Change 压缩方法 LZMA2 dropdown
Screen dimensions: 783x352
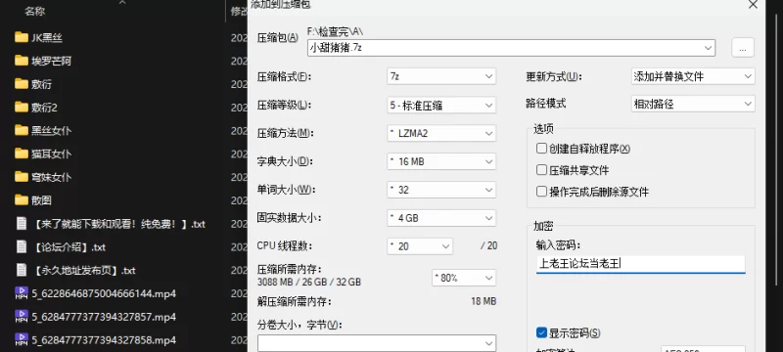point(441,133)
